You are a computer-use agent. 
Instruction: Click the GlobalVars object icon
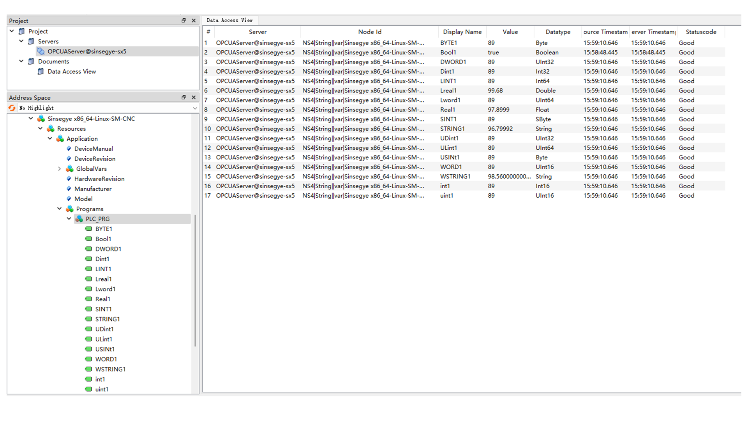[x=70, y=169]
